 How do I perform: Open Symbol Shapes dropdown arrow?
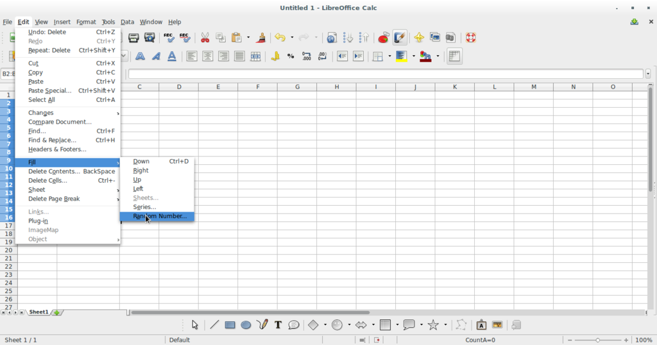(x=349, y=325)
